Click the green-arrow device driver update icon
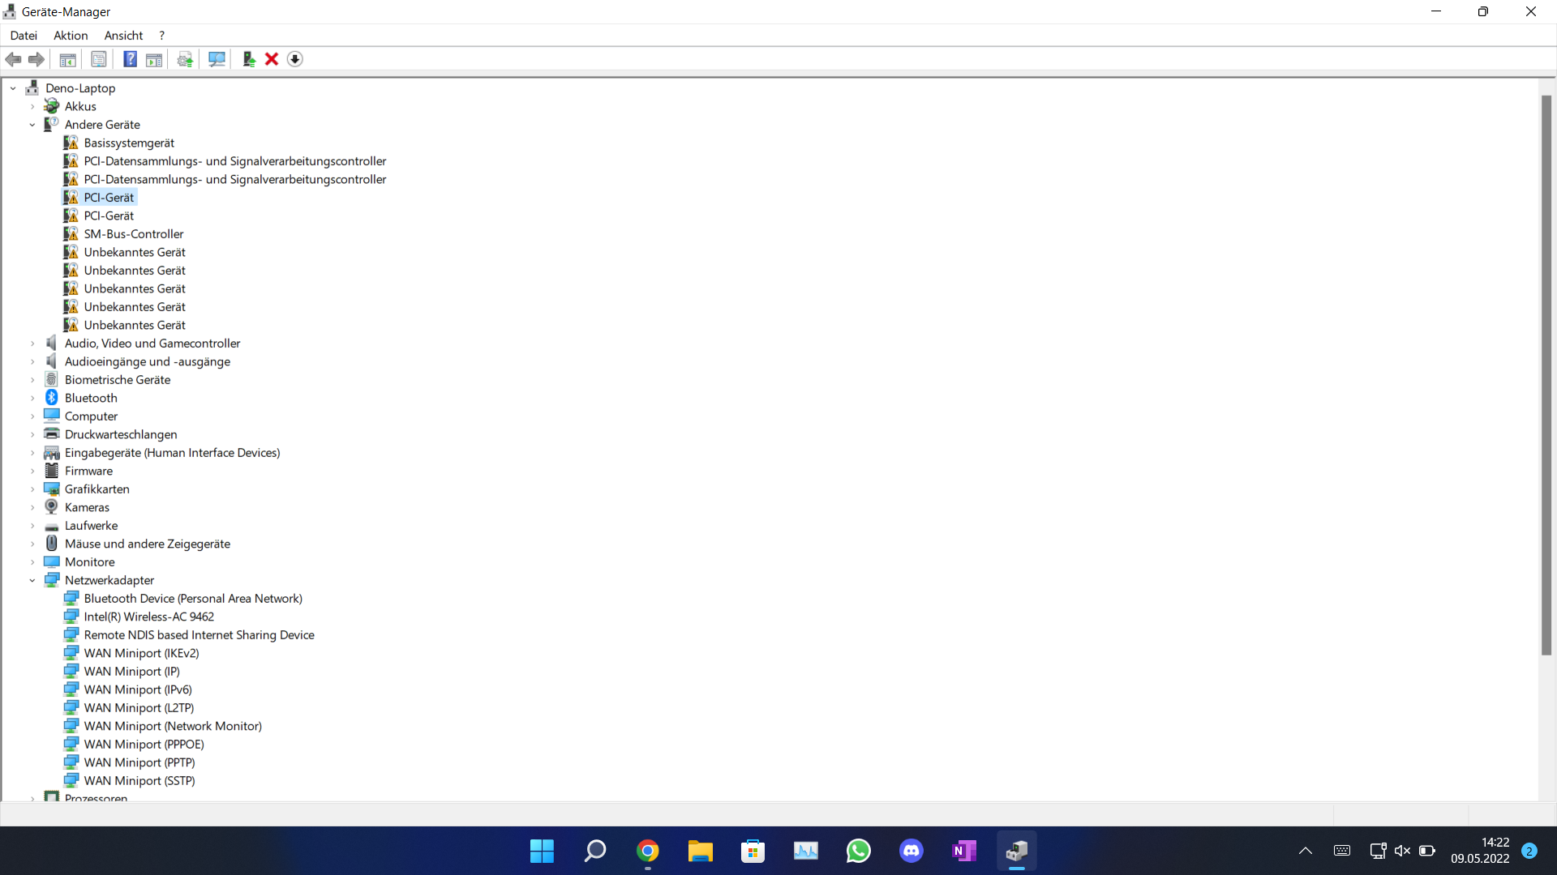This screenshot has width=1557, height=875. click(249, 59)
